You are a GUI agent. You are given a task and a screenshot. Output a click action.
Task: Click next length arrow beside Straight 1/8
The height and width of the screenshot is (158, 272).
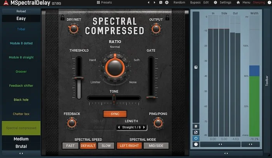point(144,127)
